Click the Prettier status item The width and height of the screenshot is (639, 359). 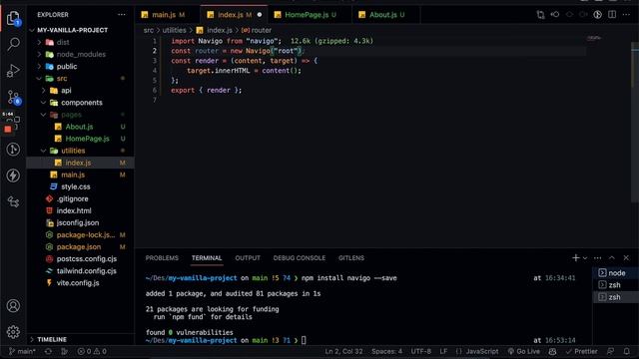tap(581, 351)
